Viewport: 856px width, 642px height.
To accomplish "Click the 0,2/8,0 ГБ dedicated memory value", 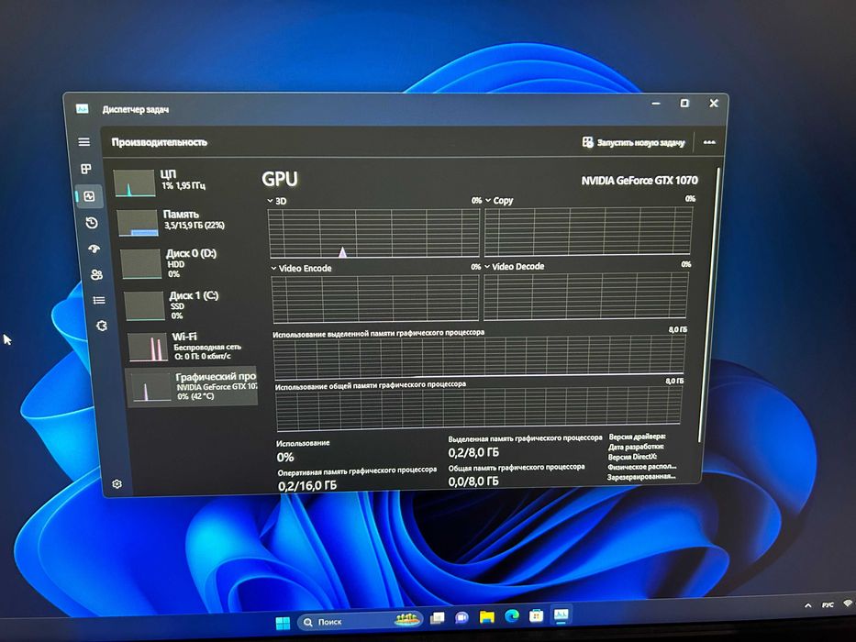I will pyautogui.click(x=473, y=452).
